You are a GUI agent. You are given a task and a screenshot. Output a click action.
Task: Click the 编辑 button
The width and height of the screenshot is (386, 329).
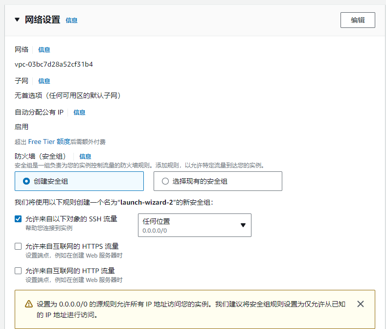(x=358, y=20)
